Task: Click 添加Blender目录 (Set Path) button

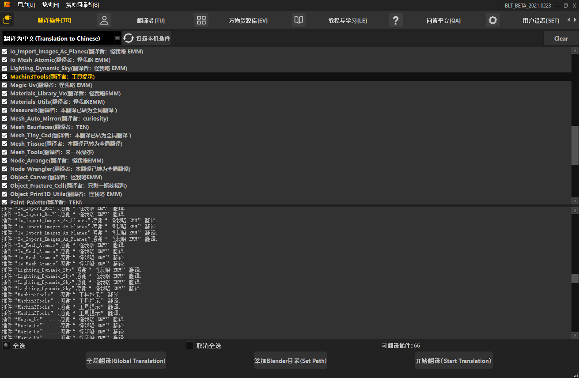Action: 290,361
